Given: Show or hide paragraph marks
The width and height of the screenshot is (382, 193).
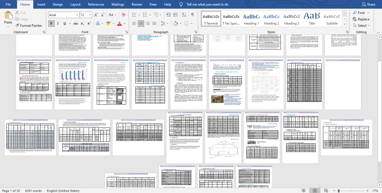Looking at the screenshot, I should [192, 15].
